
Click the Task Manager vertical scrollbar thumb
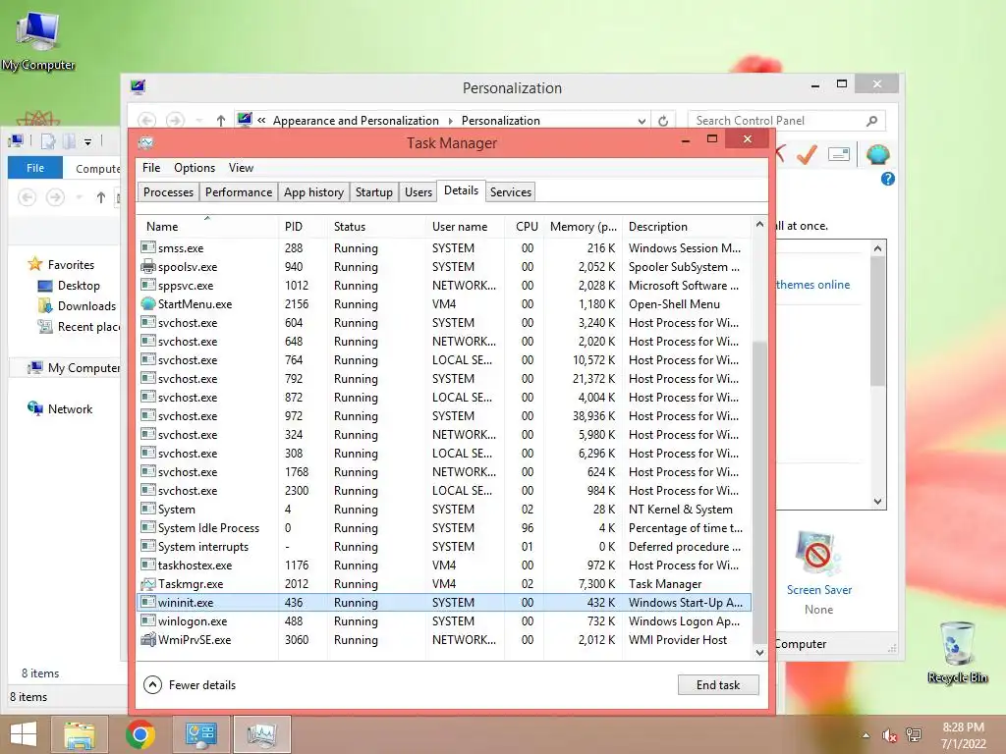pos(759,491)
